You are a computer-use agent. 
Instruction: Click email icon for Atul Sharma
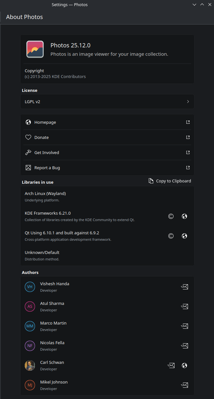(184, 307)
